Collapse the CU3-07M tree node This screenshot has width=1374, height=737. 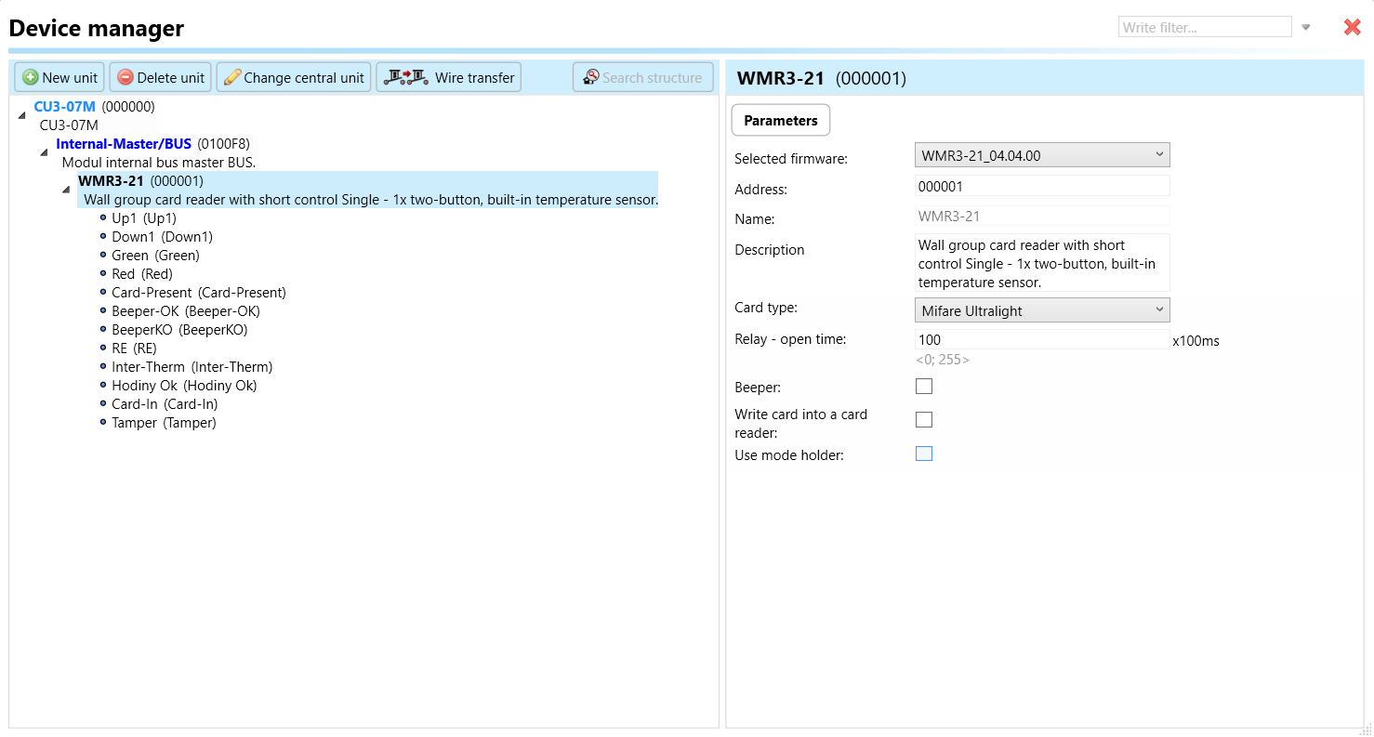(22, 114)
